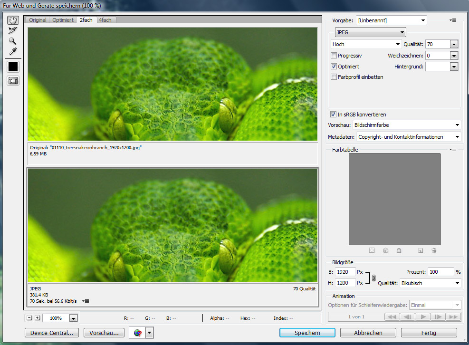Screen dimensions: 469x345
Task: Click the zoom out minus button
Action: pos(29,318)
